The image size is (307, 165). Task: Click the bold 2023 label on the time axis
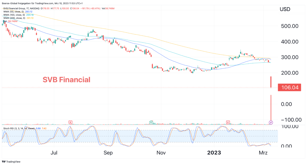[214, 153]
